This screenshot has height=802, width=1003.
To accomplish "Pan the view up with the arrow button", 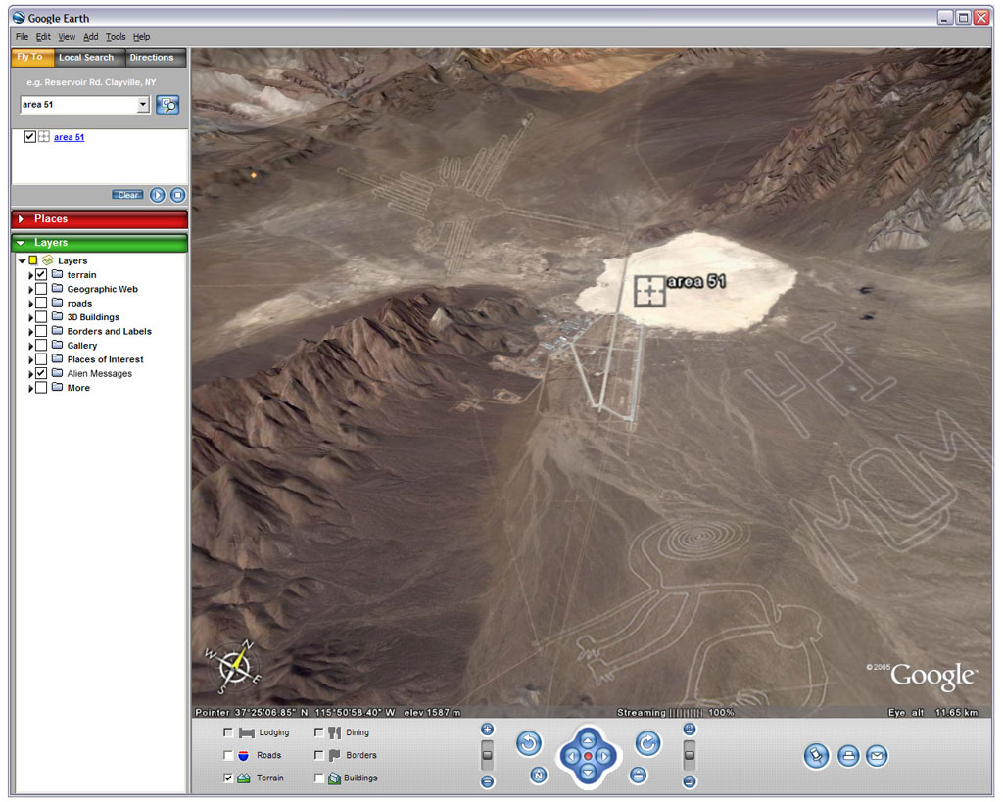I will tap(588, 739).
